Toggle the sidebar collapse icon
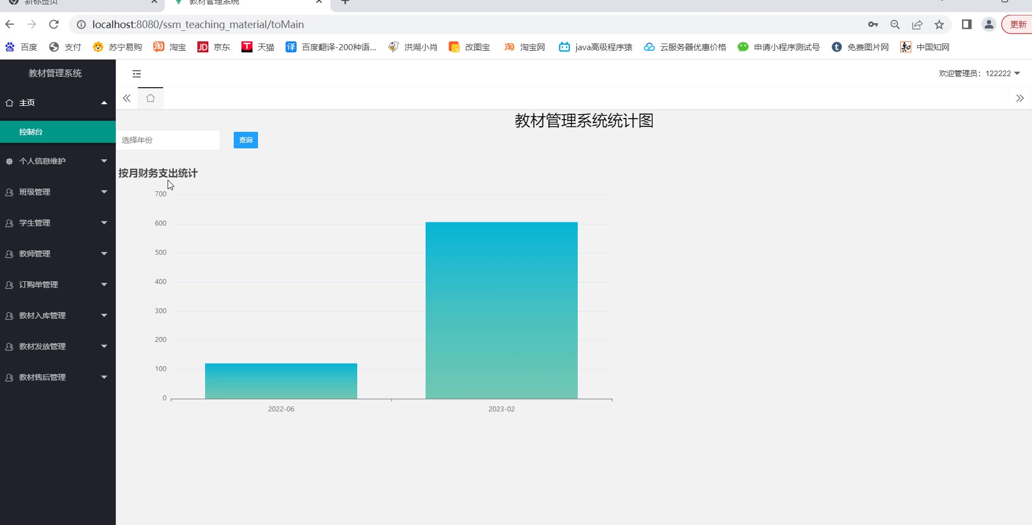Screen dimensions: 1032x525 (x=137, y=74)
